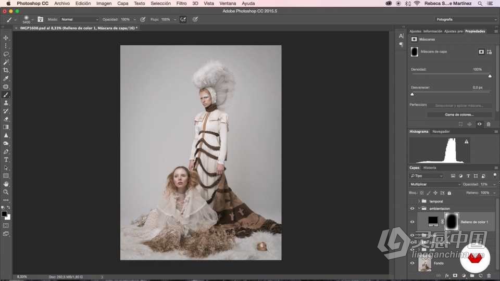Select the Clone Stamp tool
Screen dimensions: 500x281
pos(6,103)
